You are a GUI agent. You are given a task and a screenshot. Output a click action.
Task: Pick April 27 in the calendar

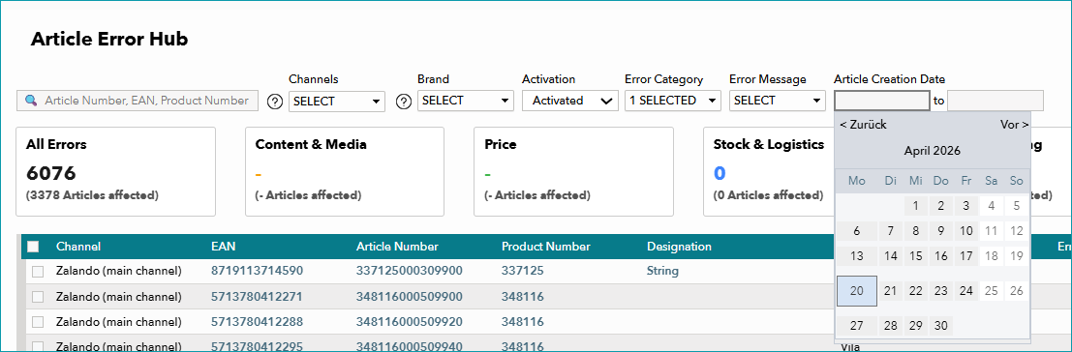(x=857, y=325)
